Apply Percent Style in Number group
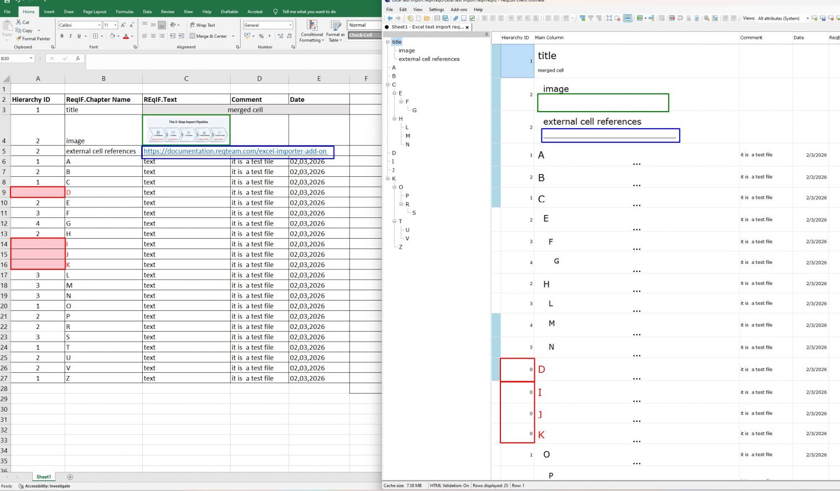 (x=261, y=36)
